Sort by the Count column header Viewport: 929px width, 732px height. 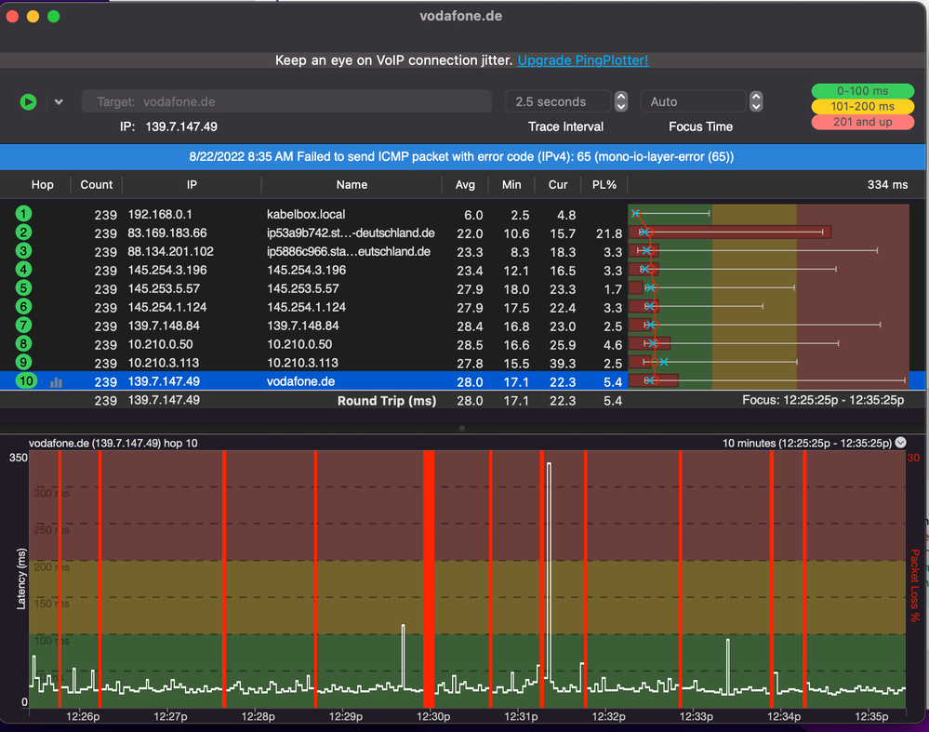point(97,185)
